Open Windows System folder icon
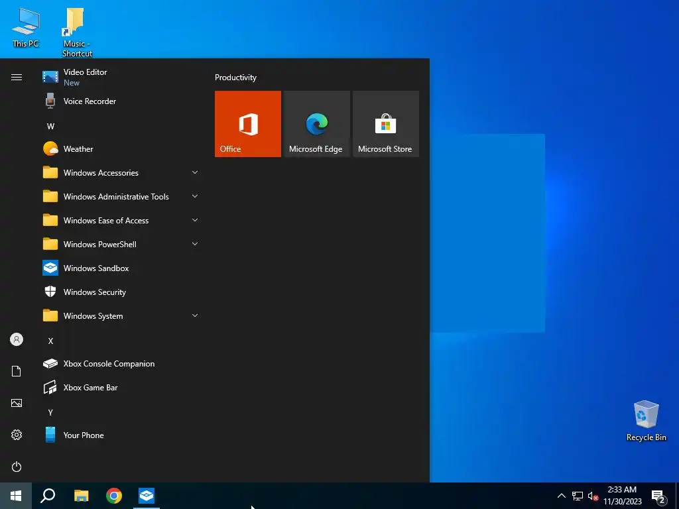Screen dimensions: 679x509 (x=50, y=315)
